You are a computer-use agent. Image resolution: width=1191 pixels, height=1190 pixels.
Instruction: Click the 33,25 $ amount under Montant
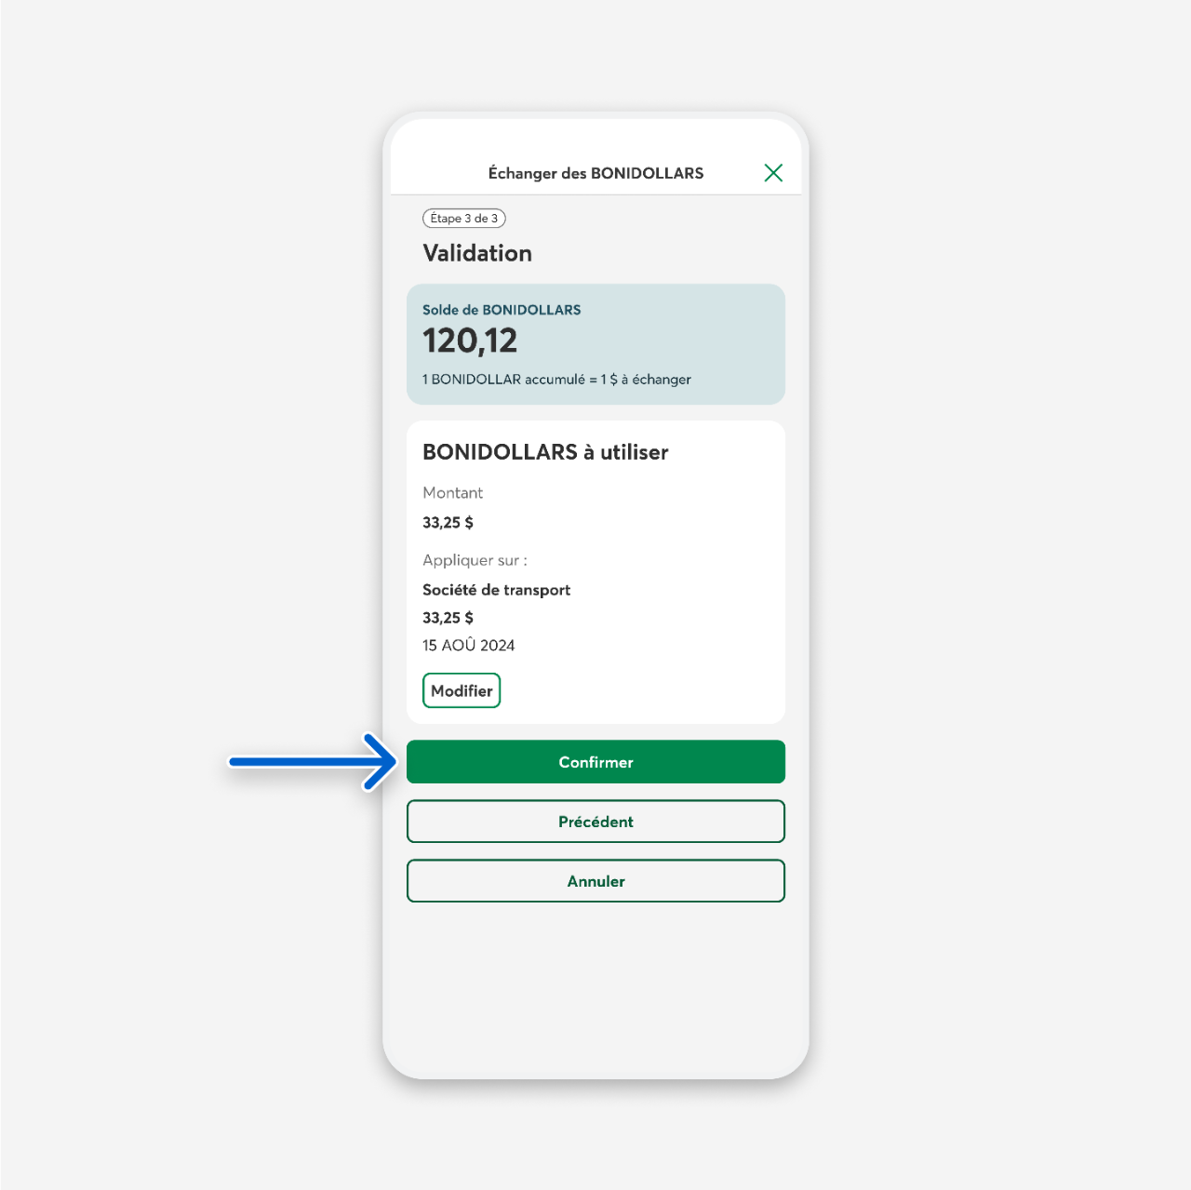pos(448,523)
